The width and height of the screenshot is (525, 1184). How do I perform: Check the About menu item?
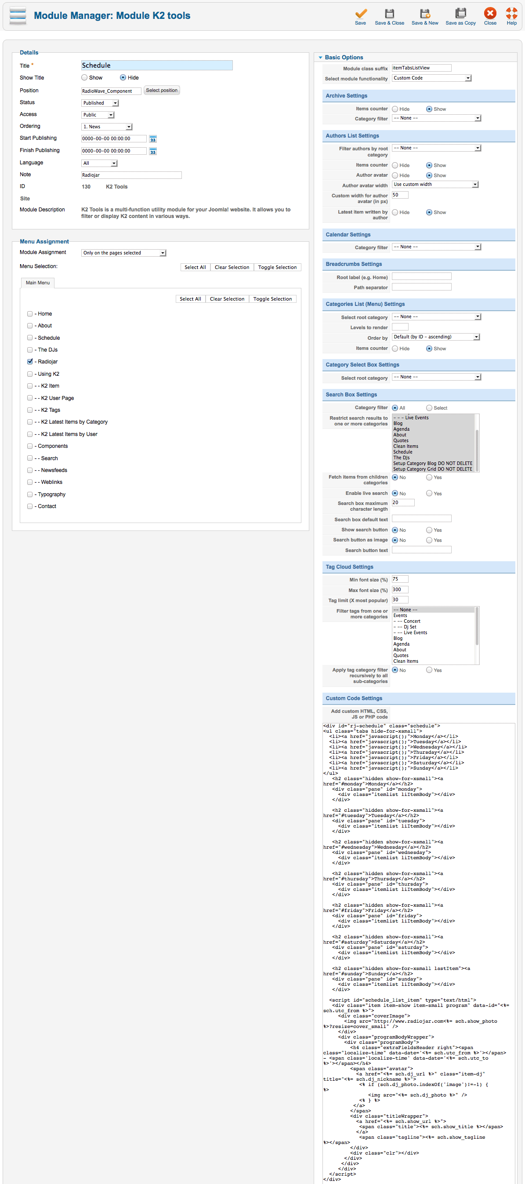(x=30, y=326)
